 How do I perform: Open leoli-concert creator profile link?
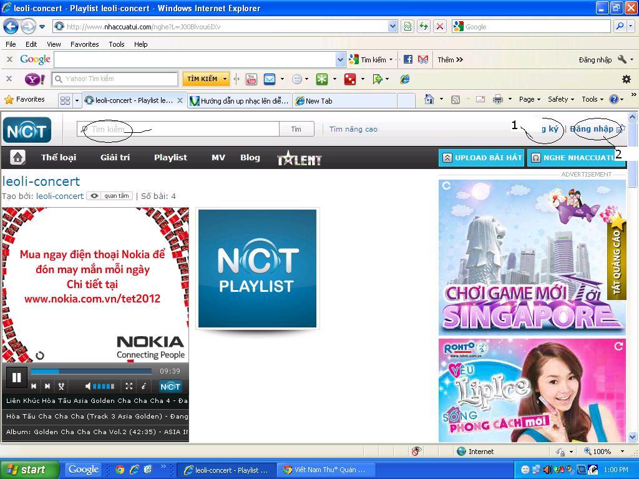(60, 196)
